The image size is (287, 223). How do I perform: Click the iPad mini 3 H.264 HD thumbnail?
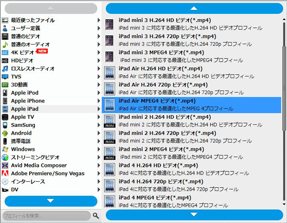[109, 24]
